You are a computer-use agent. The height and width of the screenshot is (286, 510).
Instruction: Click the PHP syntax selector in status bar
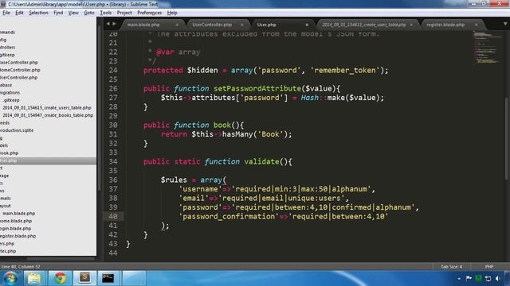point(489,267)
